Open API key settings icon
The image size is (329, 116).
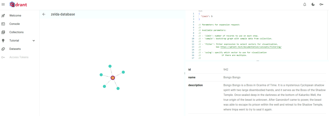point(321,4)
